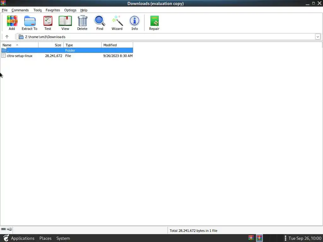
Task: Launch the Wizard wand icon
Action: (117, 21)
